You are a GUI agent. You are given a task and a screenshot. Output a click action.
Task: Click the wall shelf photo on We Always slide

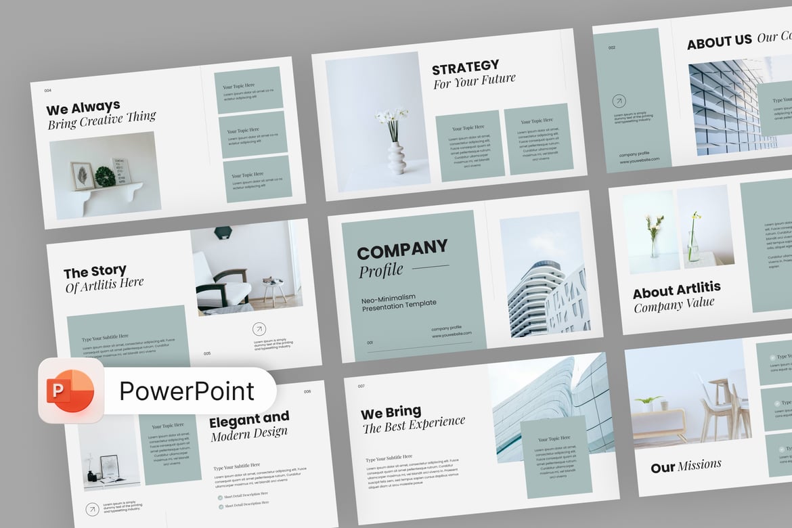point(105,175)
